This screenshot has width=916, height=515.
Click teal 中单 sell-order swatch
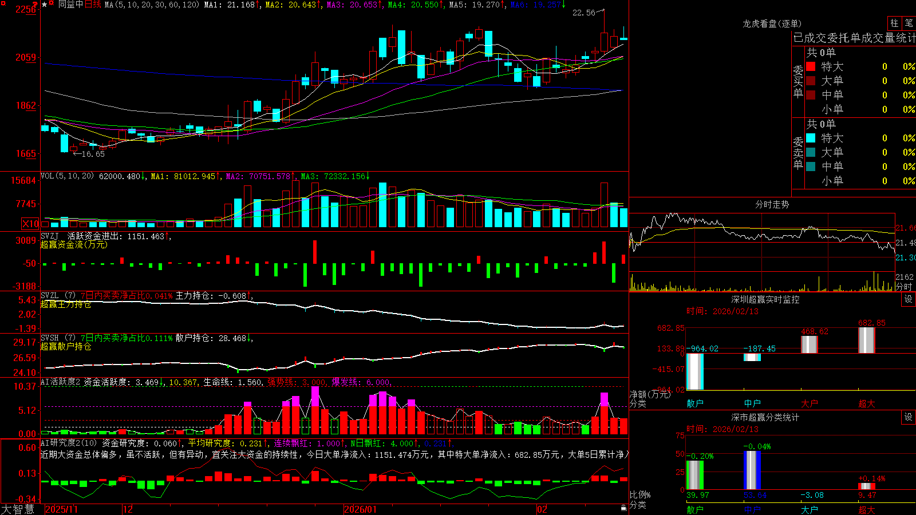tap(811, 167)
